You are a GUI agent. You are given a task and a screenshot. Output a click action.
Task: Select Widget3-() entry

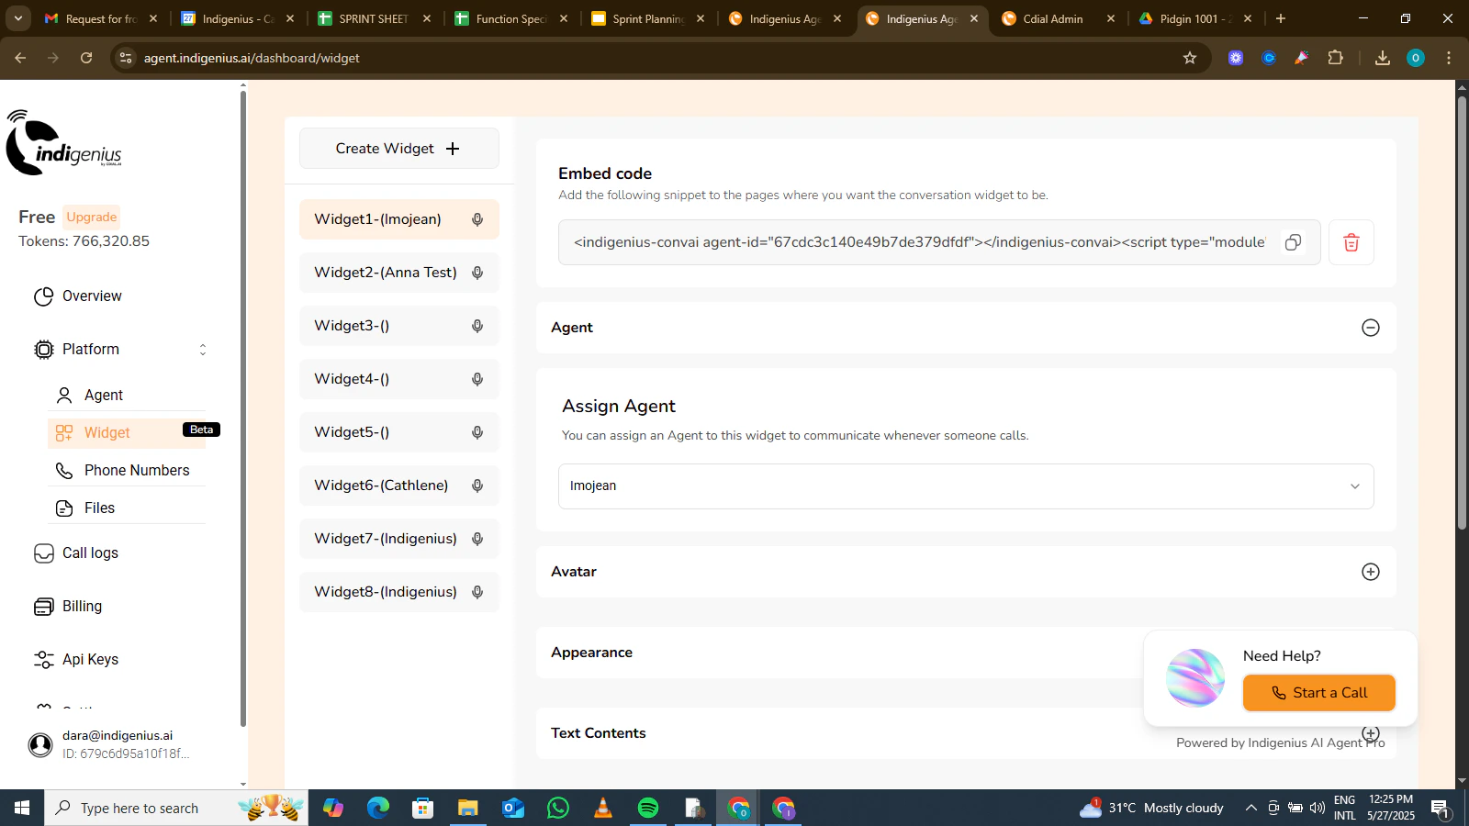[x=398, y=326]
